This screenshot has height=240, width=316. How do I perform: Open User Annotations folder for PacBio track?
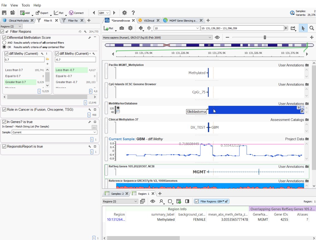pyautogui.click(x=307, y=65)
